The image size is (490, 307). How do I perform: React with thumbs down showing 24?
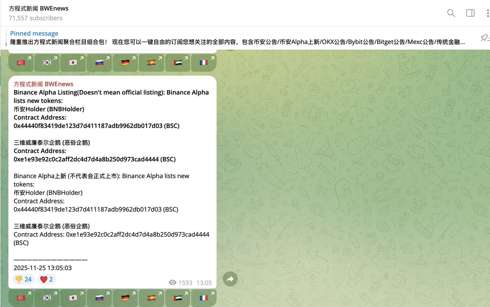click(24, 279)
